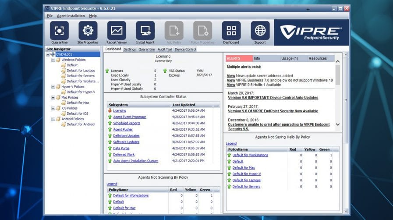Open the Quarantine toolbar icon
Screen dimensions: 393x220
pos(59,31)
